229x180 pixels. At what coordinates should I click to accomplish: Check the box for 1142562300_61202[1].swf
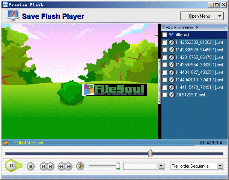(165, 42)
